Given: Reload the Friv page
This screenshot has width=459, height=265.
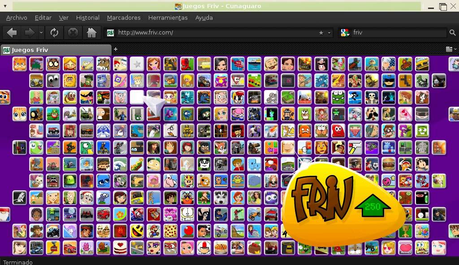Looking at the screenshot, I should pos(54,33).
